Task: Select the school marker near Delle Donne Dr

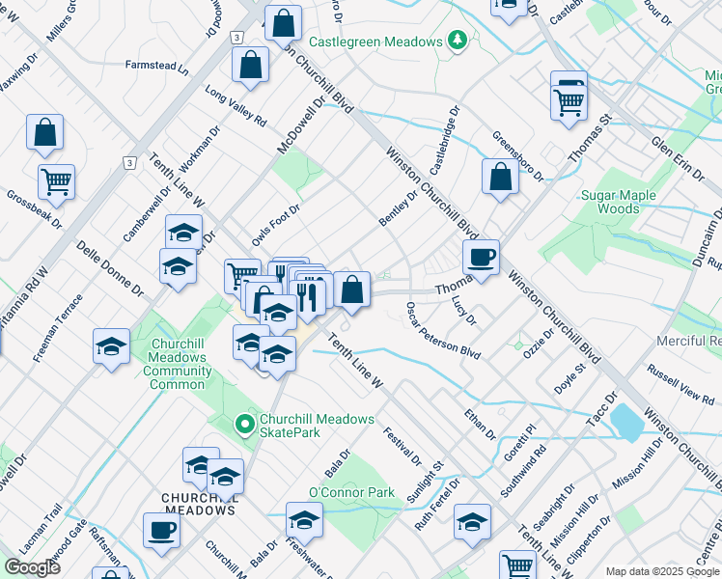Action: [112, 345]
